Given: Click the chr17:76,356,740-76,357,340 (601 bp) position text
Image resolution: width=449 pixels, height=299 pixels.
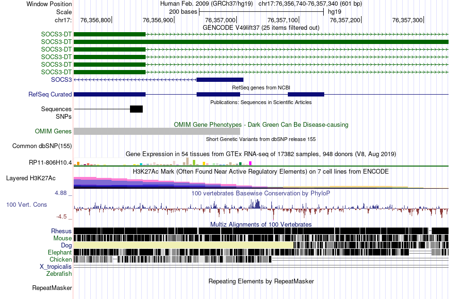Looking at the screenshot, I should coord(310,4).
